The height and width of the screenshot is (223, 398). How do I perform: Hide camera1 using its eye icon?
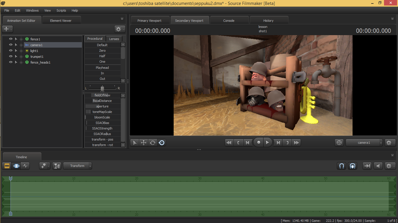pos(11,45)
